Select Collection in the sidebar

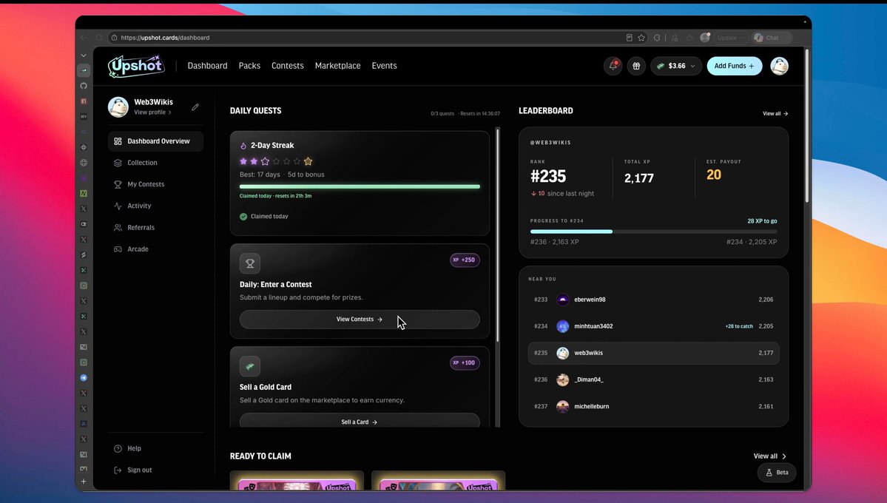(x=155, y=163)
